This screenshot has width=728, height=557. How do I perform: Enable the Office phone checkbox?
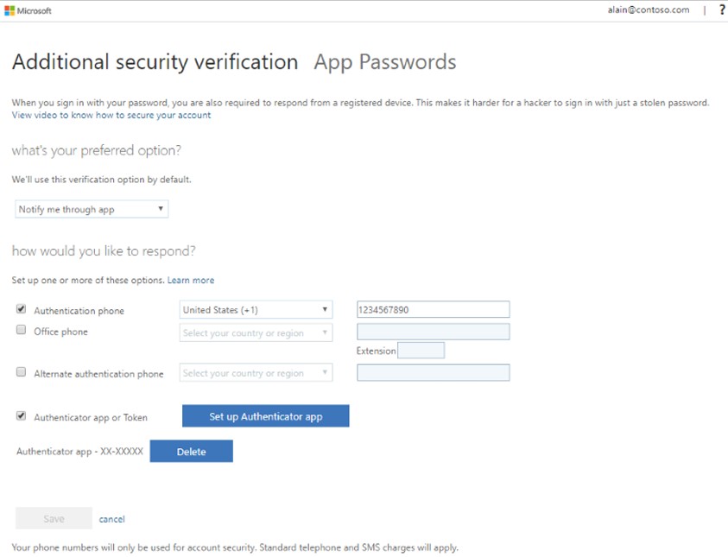pyautogui.click(x=22, y=331)
